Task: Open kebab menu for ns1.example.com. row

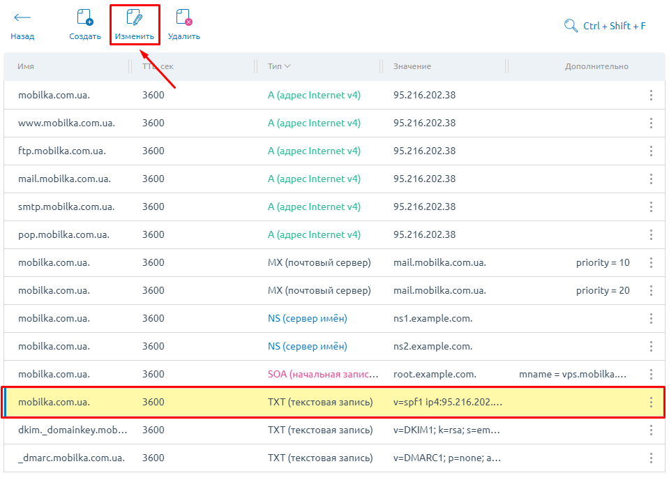Action: [651, 319]
